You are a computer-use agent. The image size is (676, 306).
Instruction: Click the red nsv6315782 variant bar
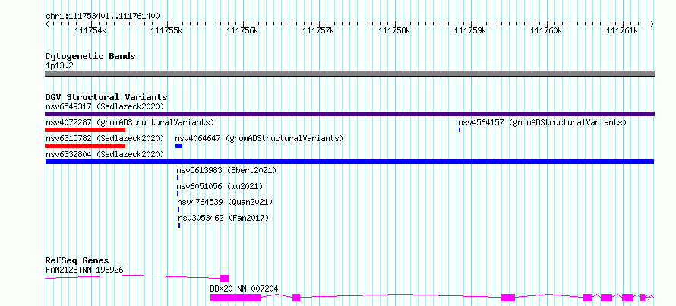tap(85, 146)
